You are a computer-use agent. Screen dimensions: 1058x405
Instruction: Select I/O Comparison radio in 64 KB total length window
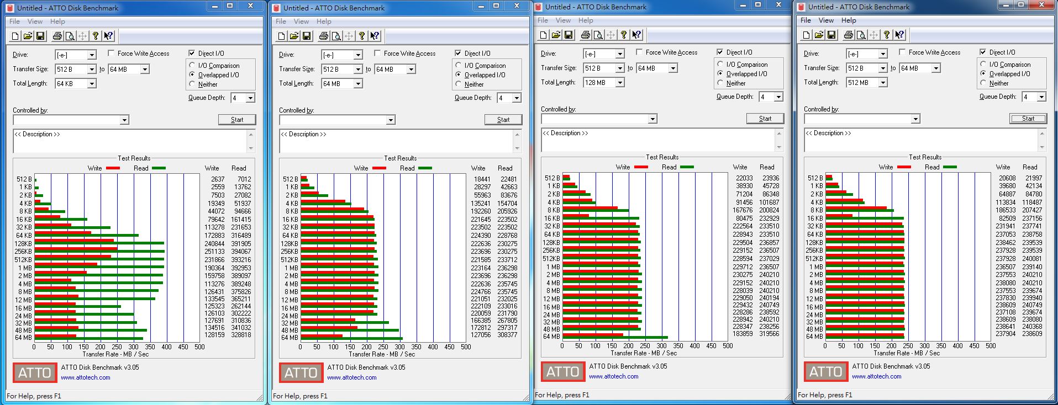(x=192, y=65)
